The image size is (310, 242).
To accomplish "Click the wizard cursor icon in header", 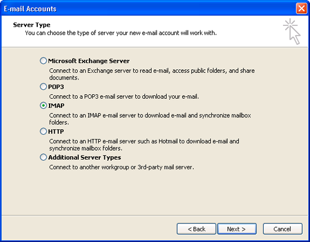I will 292,32.
